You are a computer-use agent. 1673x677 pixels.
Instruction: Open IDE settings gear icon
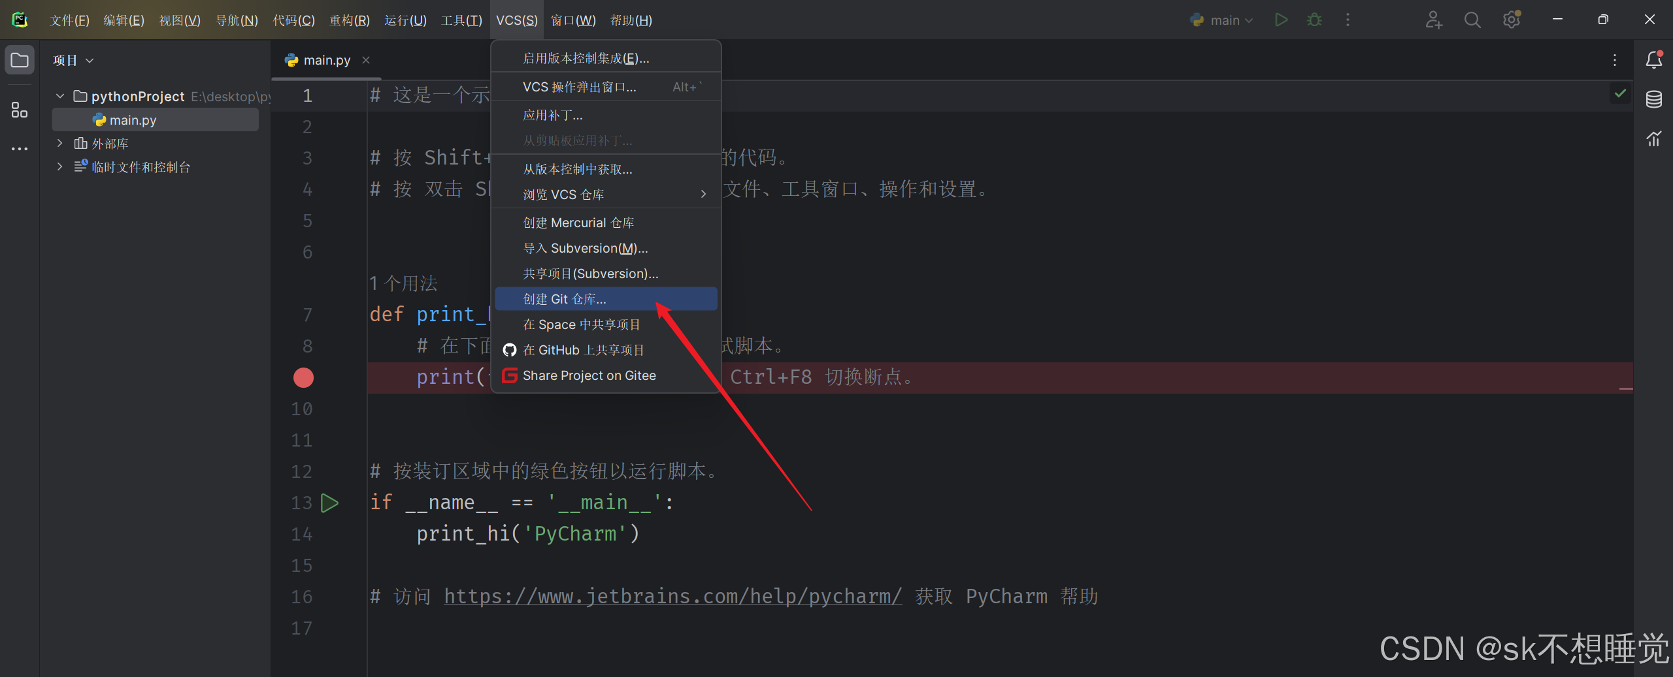coord(1511,20)
